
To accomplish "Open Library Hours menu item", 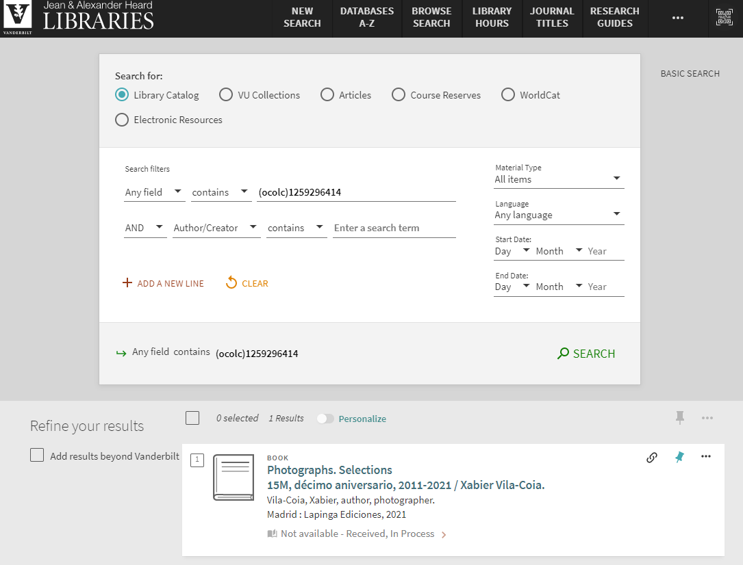I will tap(492, 17).
